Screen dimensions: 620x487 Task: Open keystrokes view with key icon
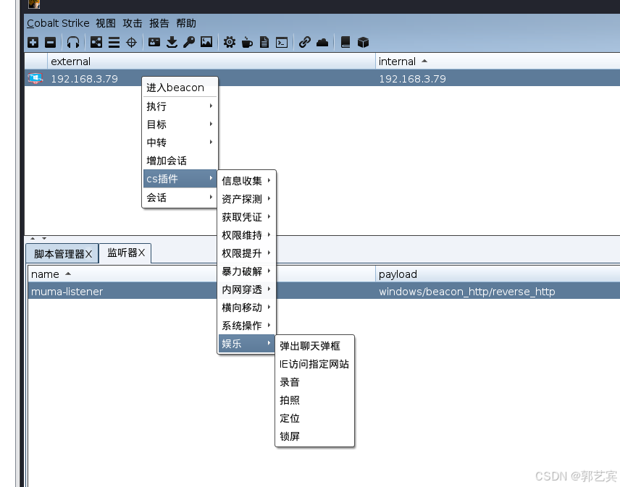(x=189, y=42)
